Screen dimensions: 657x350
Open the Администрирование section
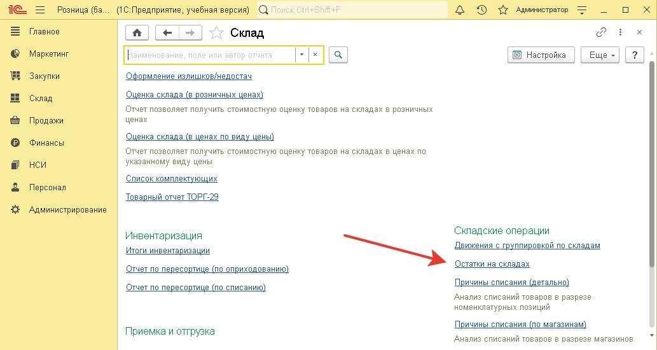67,209
